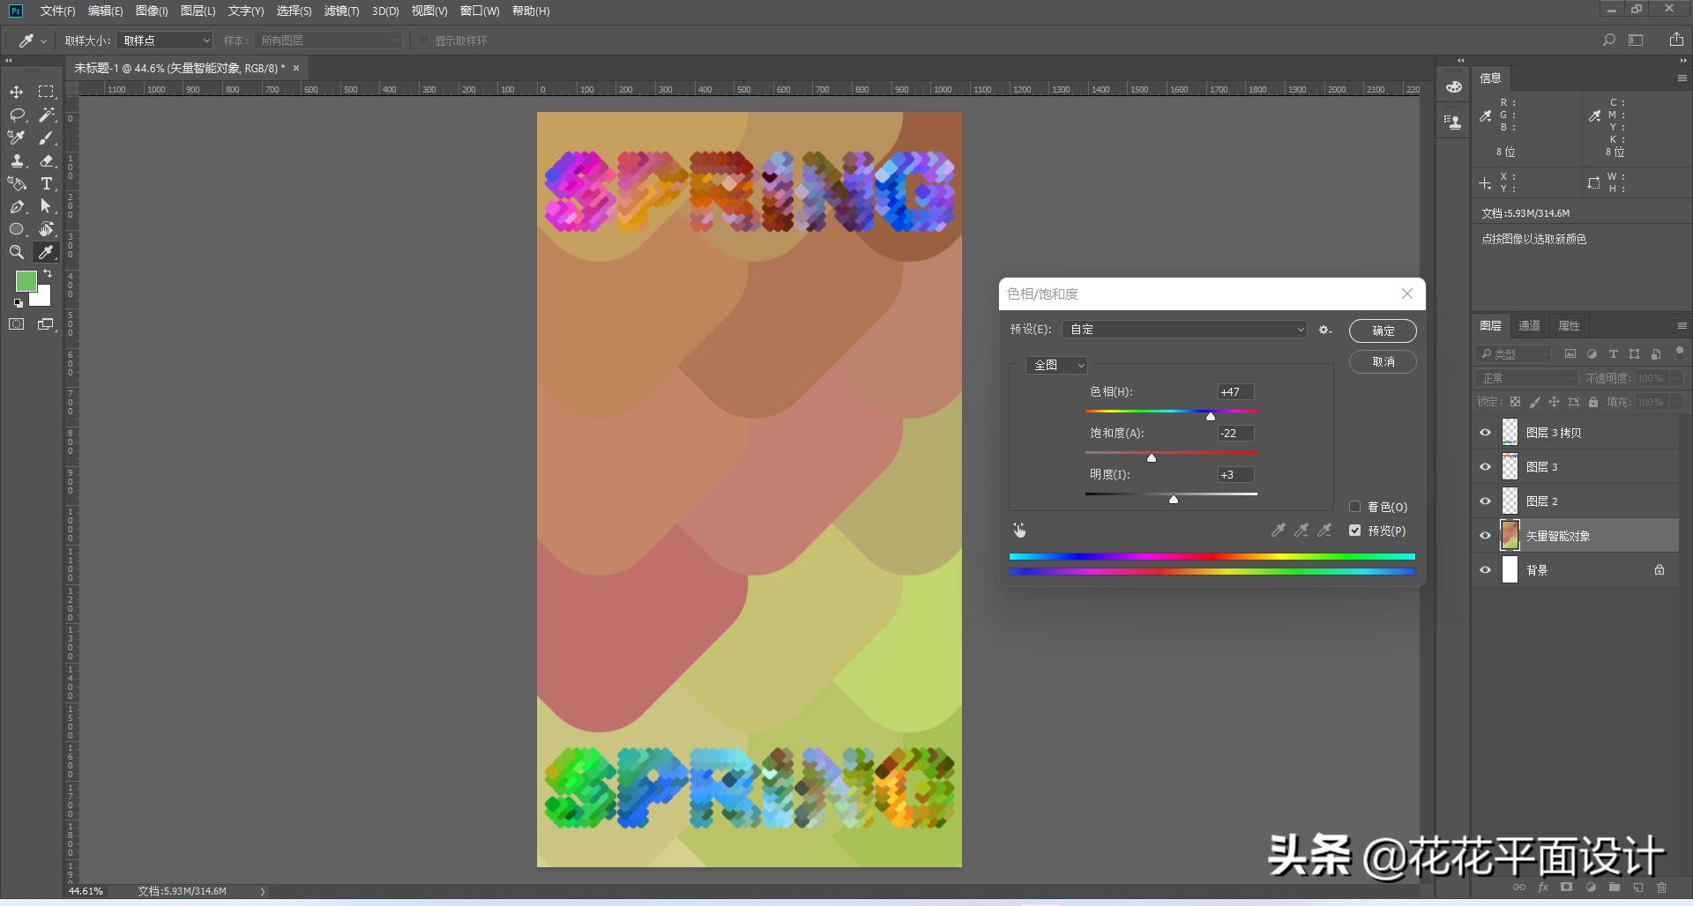The width and height of the screenshot is (1693, 906).
Task: Hide the 矢量智能对象 layer
Action: tap(1485, 536)
